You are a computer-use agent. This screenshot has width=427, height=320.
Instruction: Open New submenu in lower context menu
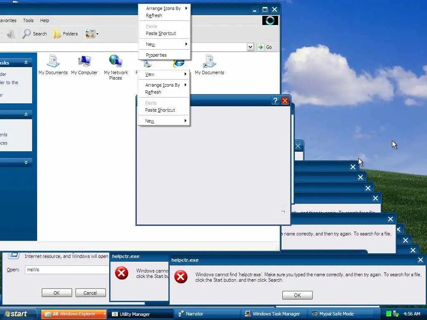163,121
